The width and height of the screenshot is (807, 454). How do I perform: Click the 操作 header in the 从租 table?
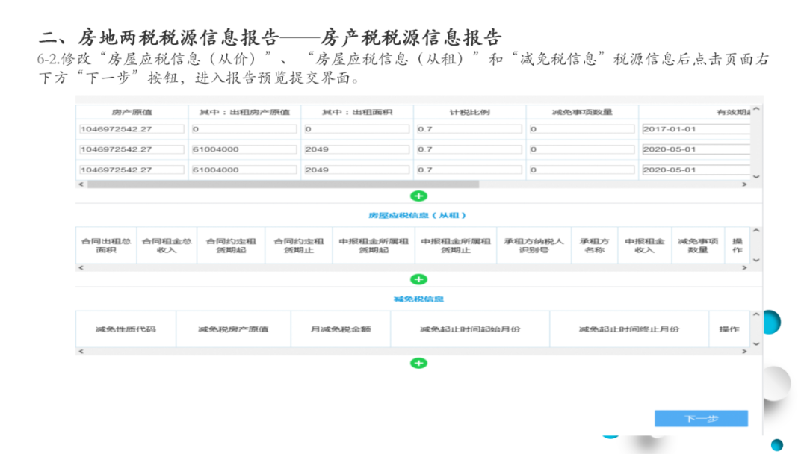pos(737,245)
